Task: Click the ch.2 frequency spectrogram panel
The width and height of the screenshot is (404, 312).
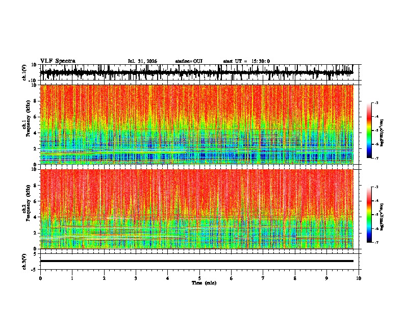Action: click(197, 209)
